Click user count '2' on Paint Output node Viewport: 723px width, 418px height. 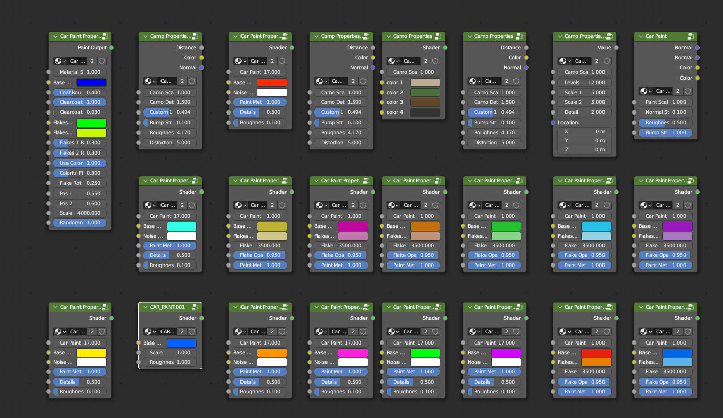92,61
